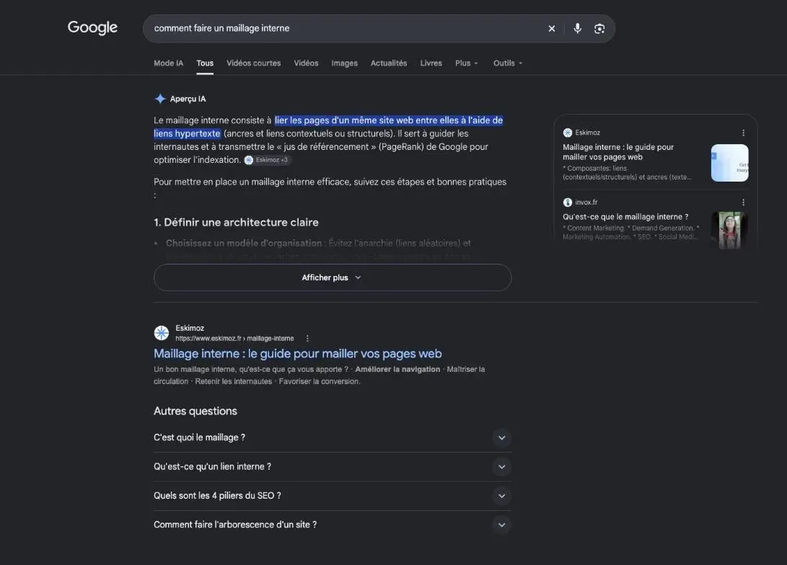
Task: Expand the Plus dropdown menu
Action: (466, 63)
